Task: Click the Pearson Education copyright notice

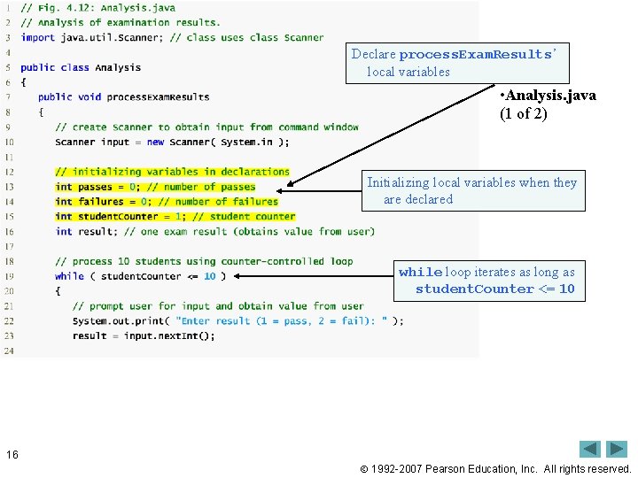Action: coord(495,469)
